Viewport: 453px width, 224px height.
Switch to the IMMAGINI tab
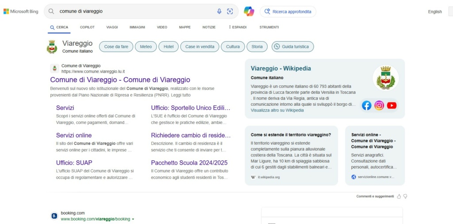click(x=137, y=27)
